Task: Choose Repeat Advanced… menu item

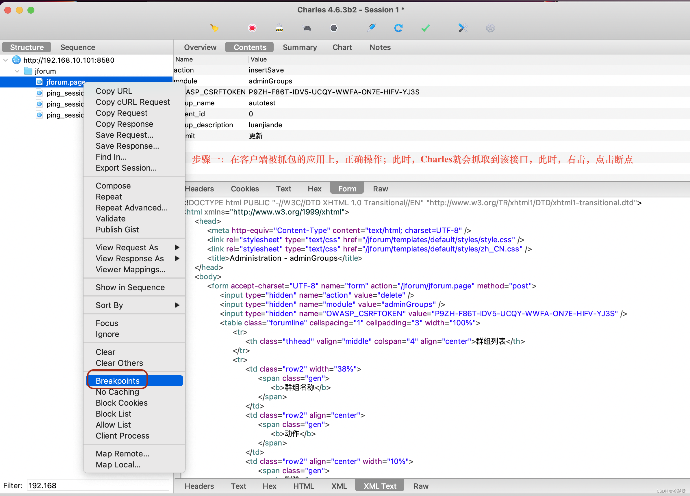Action: pyautogui.click(x=134, y=208)
